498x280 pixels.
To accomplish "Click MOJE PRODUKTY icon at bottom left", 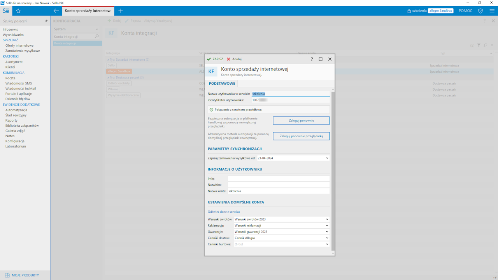I will (x=7, y=275).
